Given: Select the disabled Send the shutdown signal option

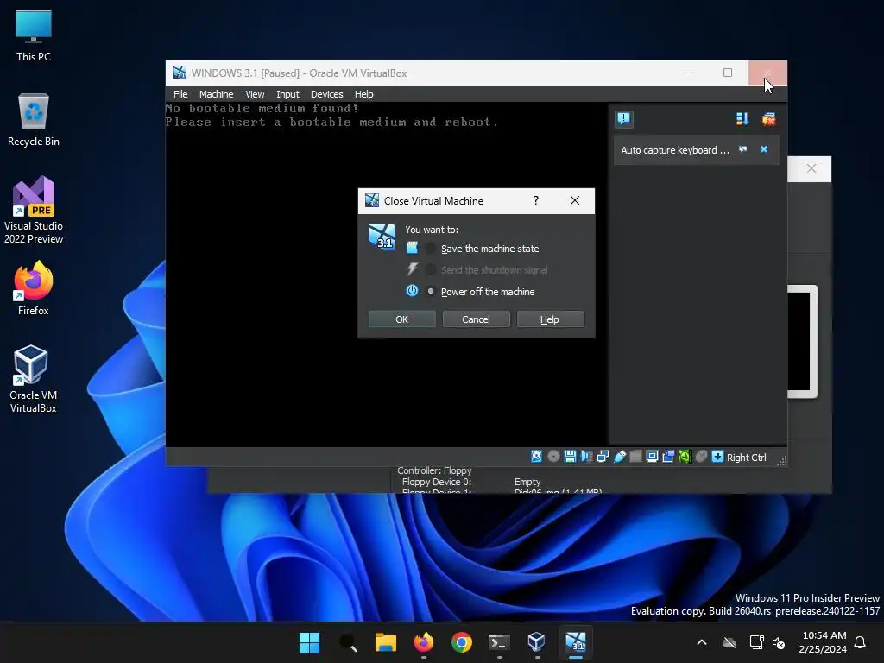Looking at the screenshot, I should 487,270.
